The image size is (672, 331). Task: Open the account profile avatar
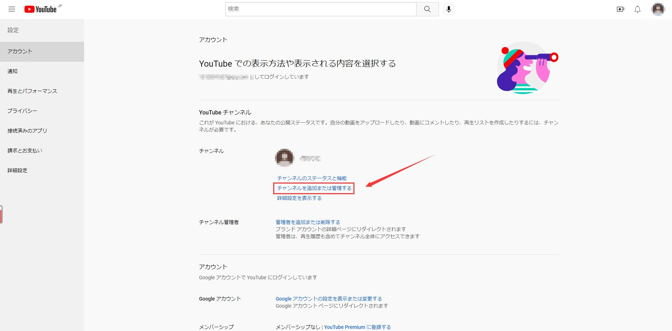click(x=658, y=9)
